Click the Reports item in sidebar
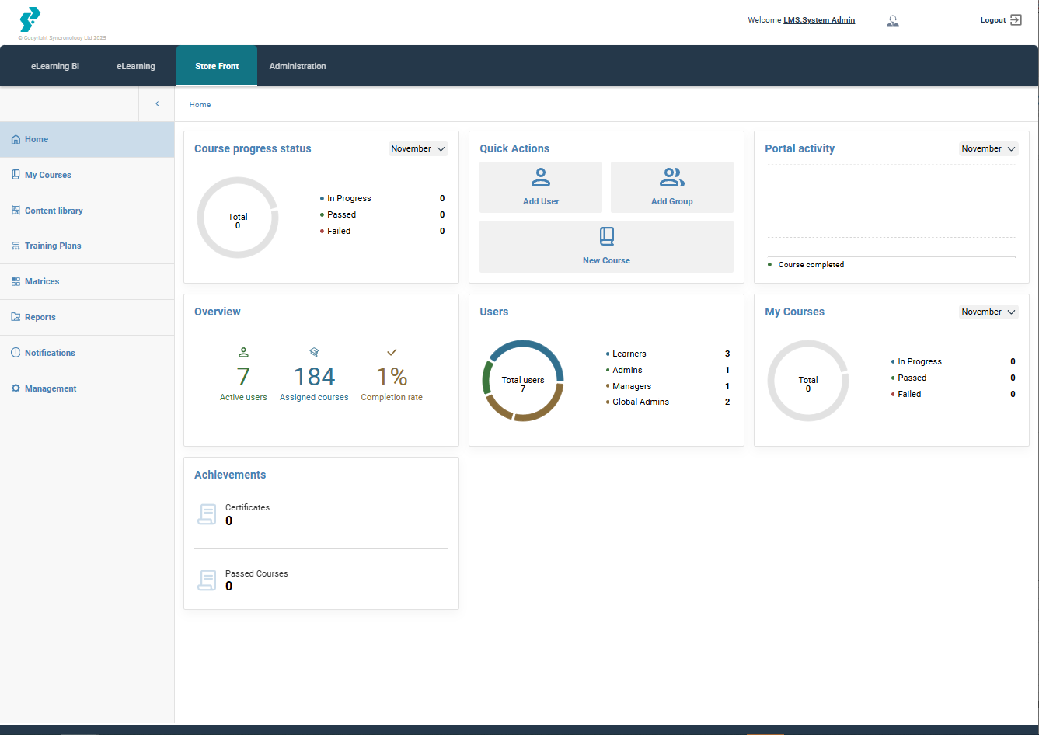This screenshot has height=735, width=1039. click(40, 317)
